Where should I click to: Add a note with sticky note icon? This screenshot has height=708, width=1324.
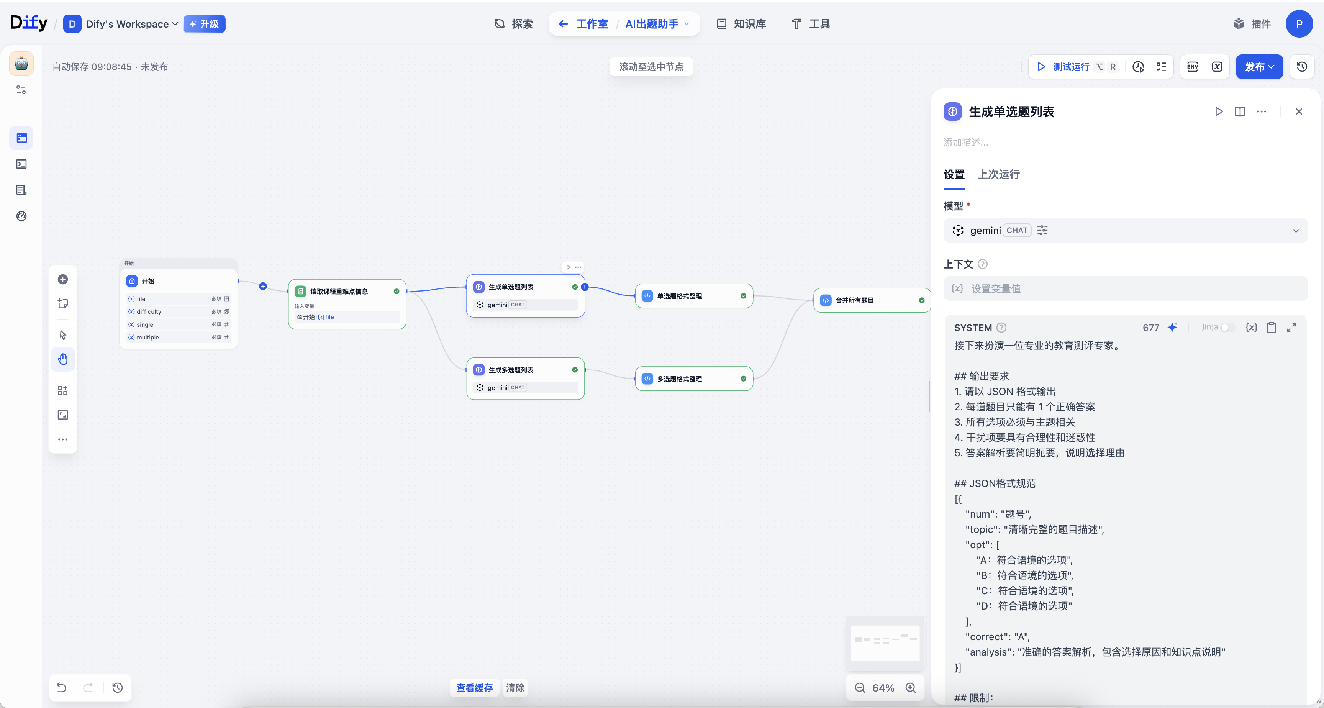tap(63, 303)
